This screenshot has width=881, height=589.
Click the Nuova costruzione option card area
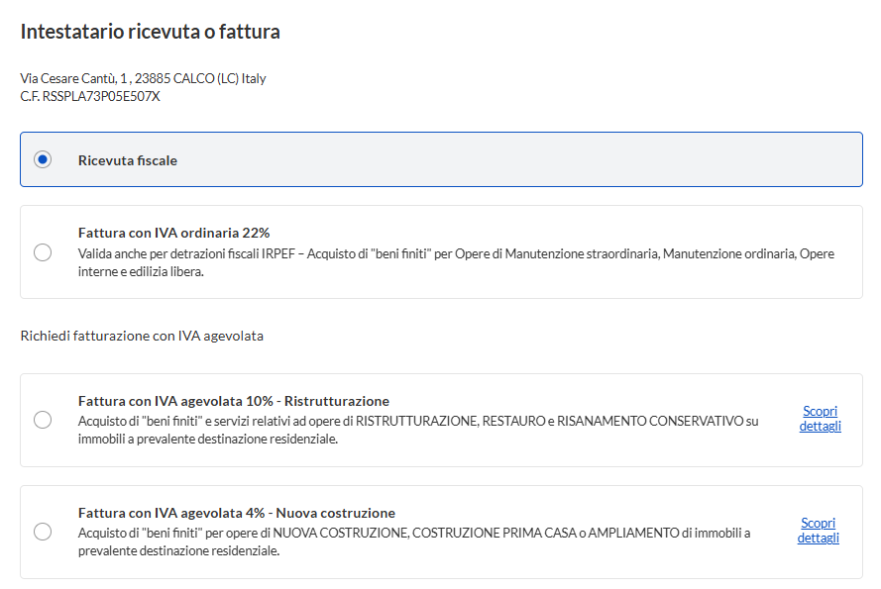pyautogui.click(x=441, y=532)
